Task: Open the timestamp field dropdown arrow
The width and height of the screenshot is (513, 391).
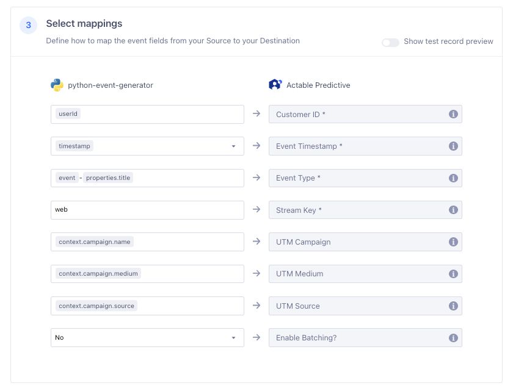Action: click(x=233, y=146)
